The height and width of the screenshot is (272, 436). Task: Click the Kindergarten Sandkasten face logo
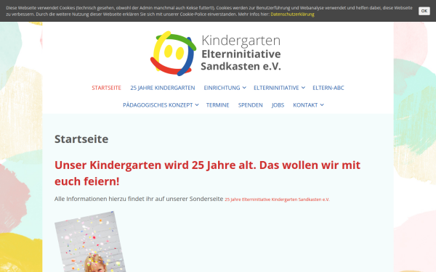tap(173, 53)
